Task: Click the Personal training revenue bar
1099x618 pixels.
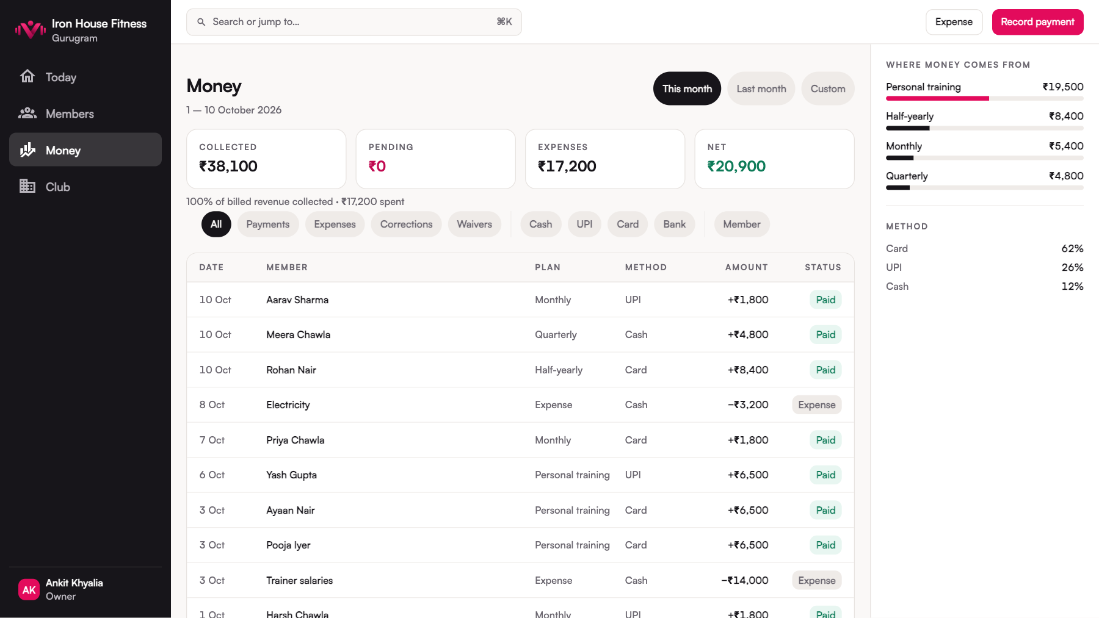Action: 985,98
